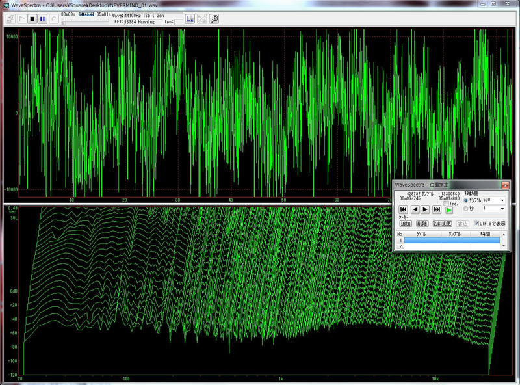Click the 追加 marker button

coord(405,224)
